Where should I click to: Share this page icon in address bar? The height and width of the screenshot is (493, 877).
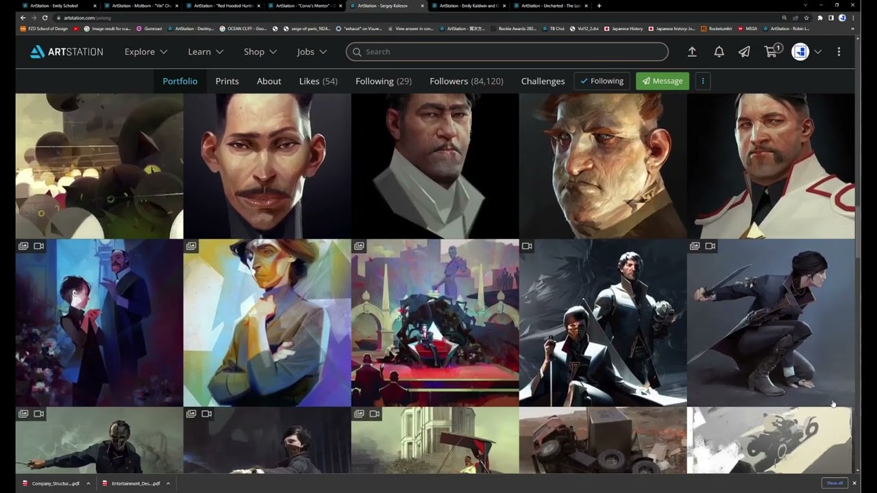[x=795, y=17]
